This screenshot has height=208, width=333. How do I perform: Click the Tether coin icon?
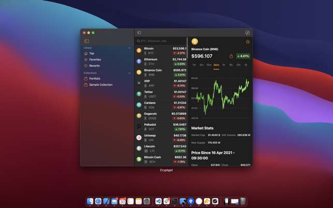(x=139, y=94)
